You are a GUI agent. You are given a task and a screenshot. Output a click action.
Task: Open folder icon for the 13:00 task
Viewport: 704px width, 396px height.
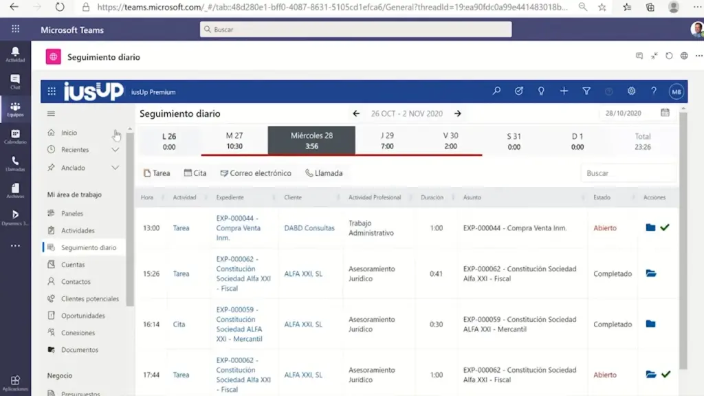[x=650, y=228]
